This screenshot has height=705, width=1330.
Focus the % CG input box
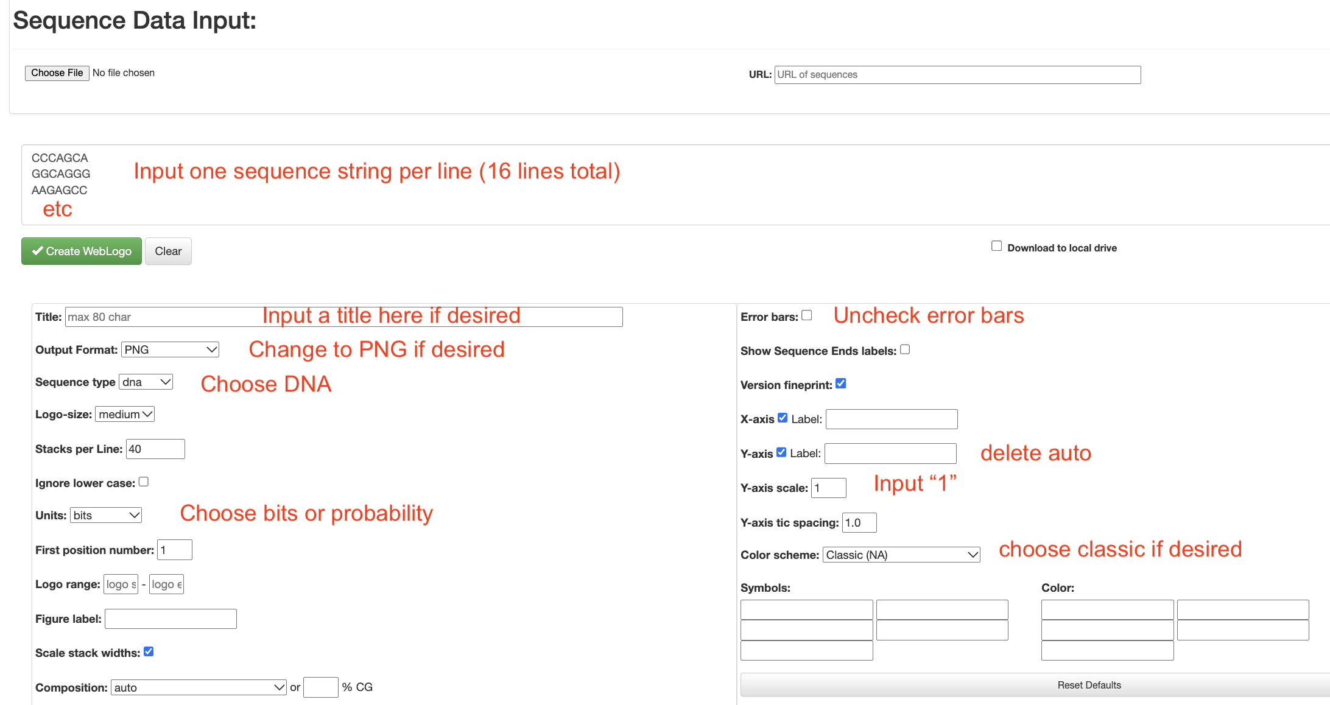[321, 687]
